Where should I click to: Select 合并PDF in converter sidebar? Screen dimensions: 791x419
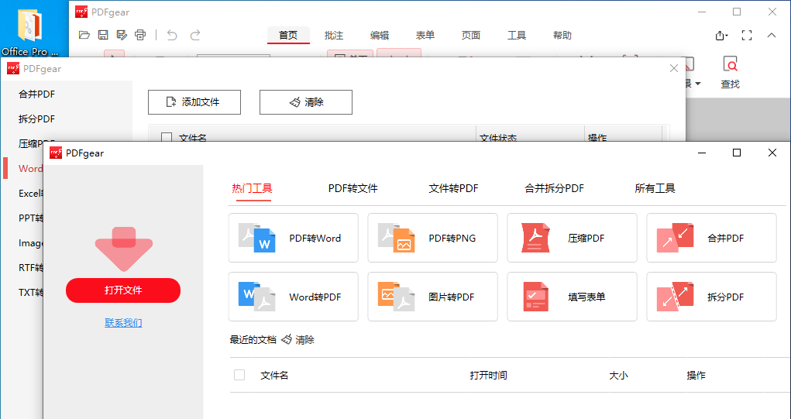[37, 94]
